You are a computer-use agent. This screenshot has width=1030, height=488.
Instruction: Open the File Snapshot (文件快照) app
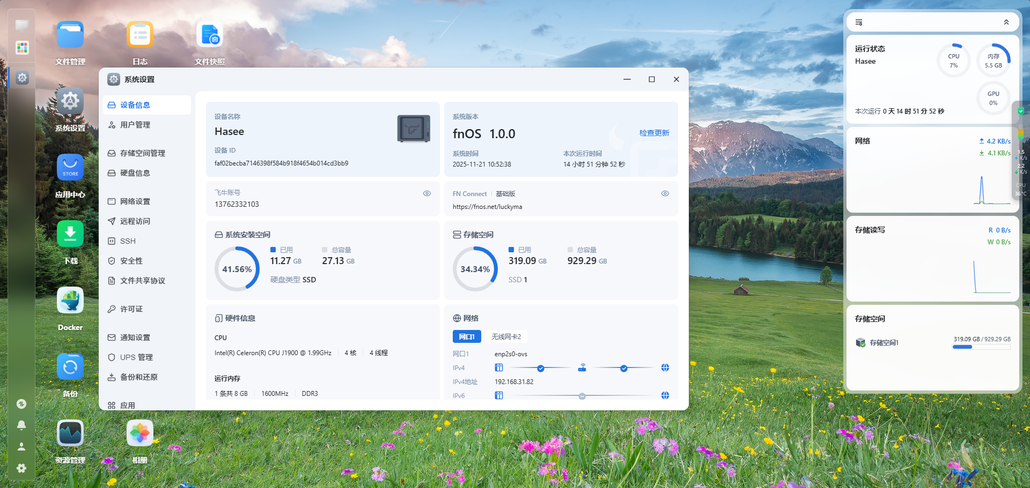(x=210, y=35)
